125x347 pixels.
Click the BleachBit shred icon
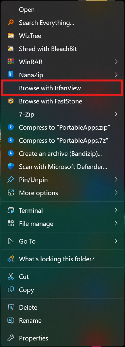(x=10, y=49)
